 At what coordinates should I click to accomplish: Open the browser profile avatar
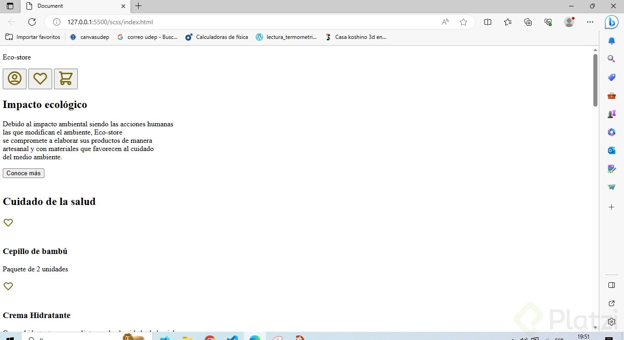[569, 22]
